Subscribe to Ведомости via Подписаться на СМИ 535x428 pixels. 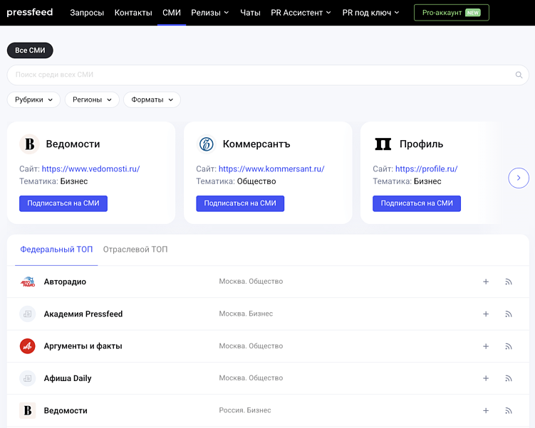coord(63,203)
